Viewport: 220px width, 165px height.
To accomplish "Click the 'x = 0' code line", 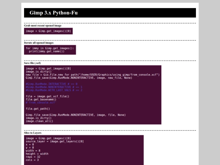I will (30, 144).
